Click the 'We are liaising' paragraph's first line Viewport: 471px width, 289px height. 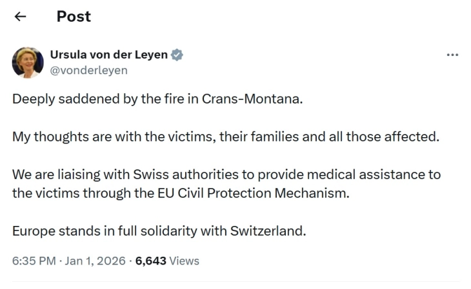click(226, 175)
